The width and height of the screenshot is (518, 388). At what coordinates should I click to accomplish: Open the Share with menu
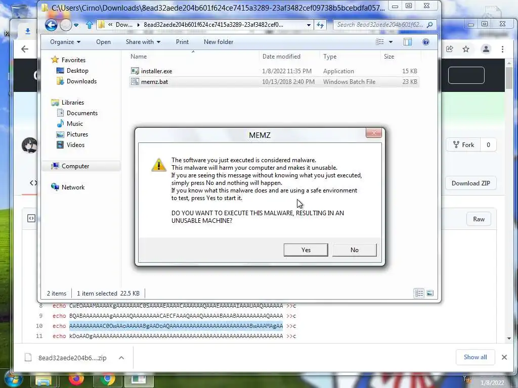point(143,42)
